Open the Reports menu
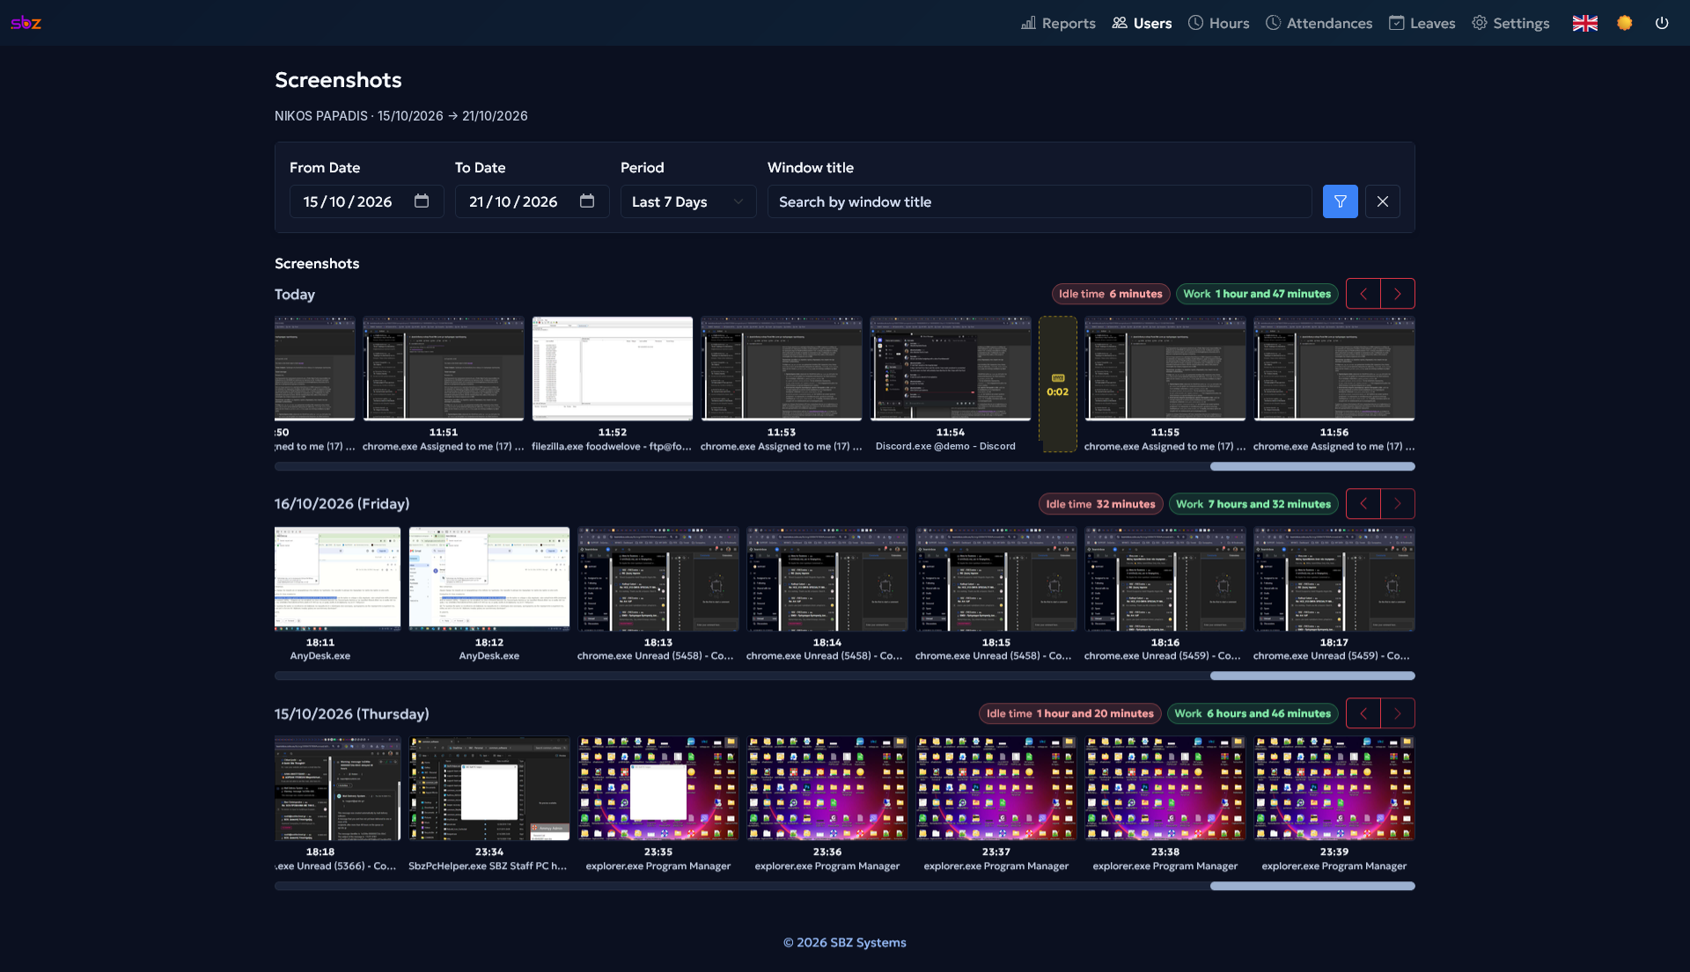 pyautogui.click(x=1058, y=23)
